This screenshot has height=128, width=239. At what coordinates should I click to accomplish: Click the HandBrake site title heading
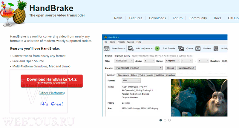51,8
